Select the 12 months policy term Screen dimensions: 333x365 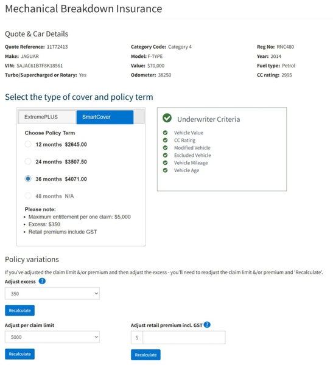pyautogui.click(x=28, y=144)
